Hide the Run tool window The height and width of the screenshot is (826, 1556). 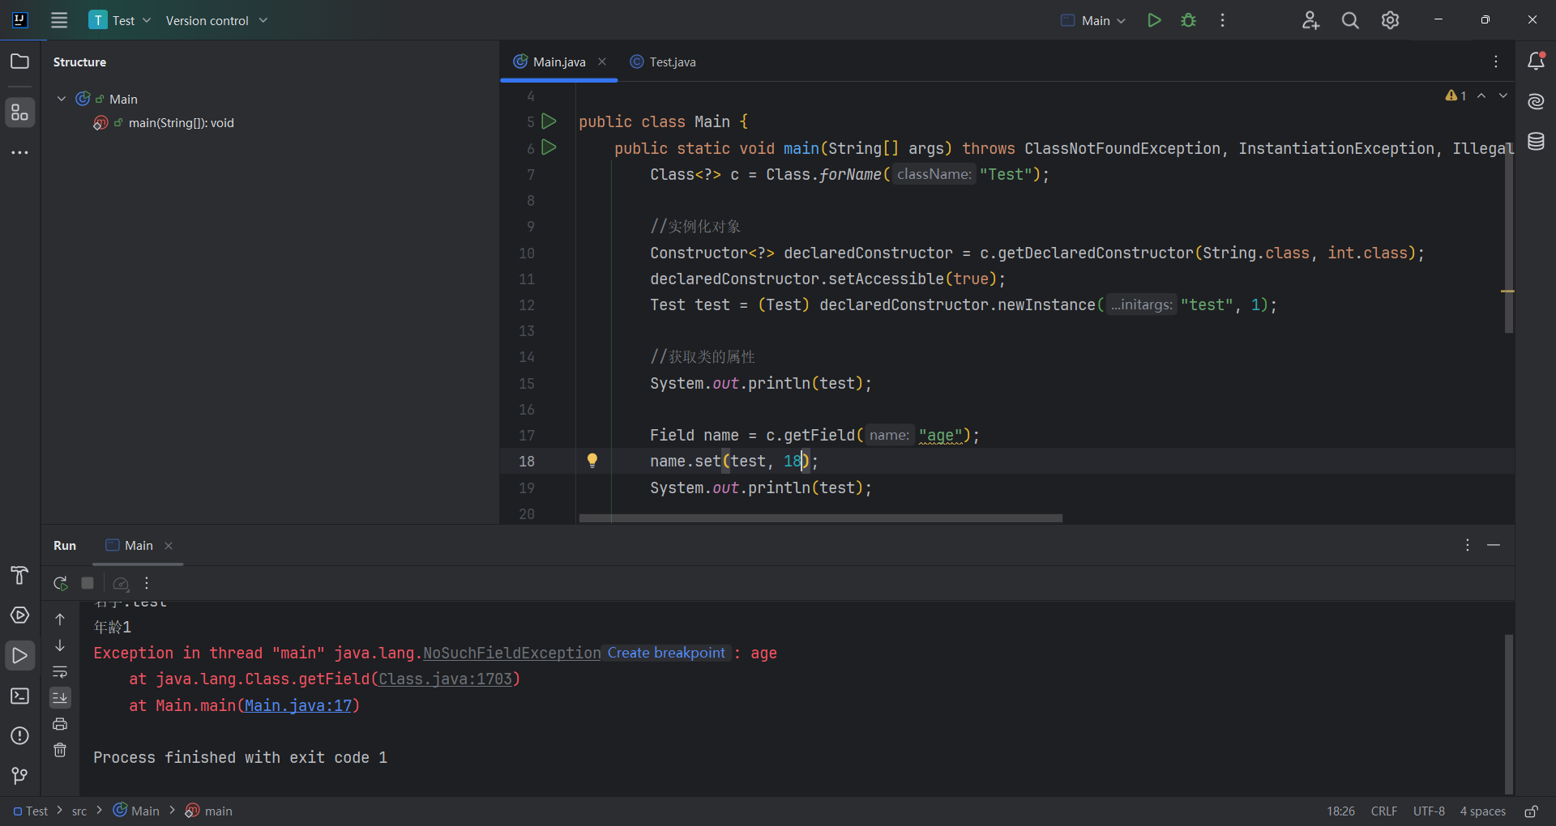(1494, 545)
